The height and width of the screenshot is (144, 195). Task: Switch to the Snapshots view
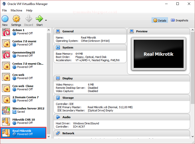point(180,20)
